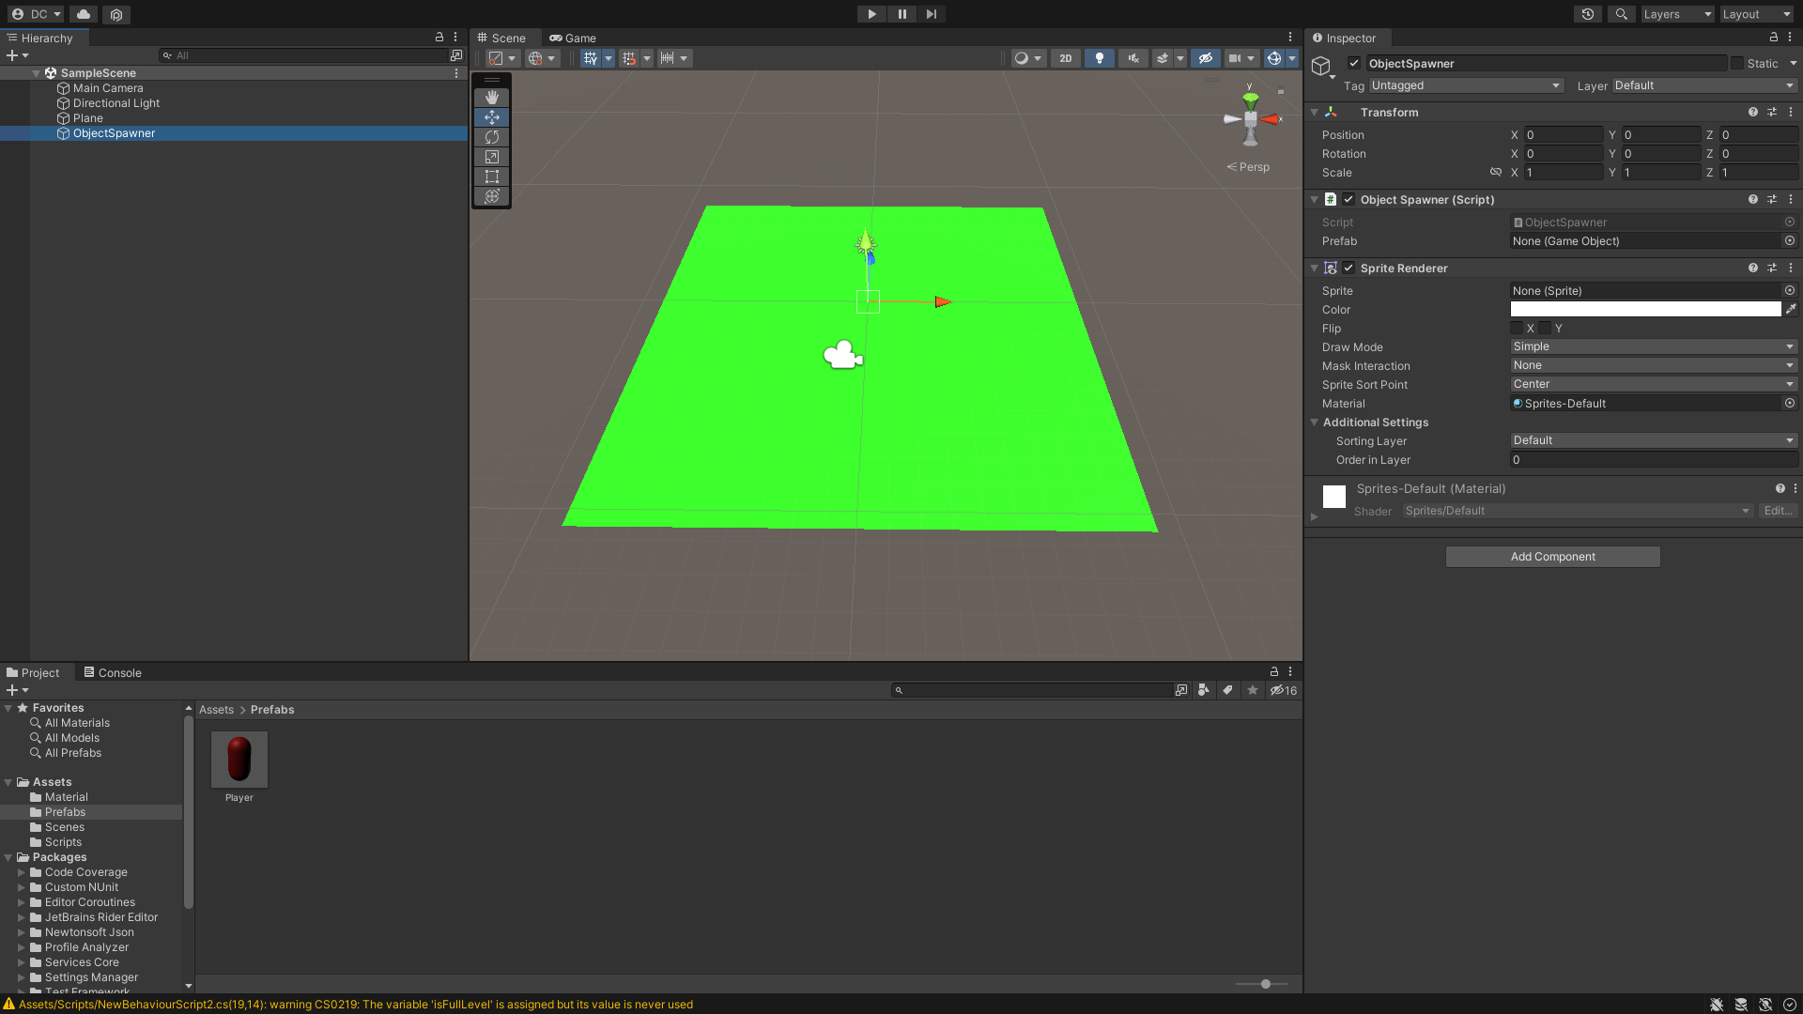This screenshot has width=1803, height=1014.
Task: Click the Add Component button
Action: [x=1552, y=557]
